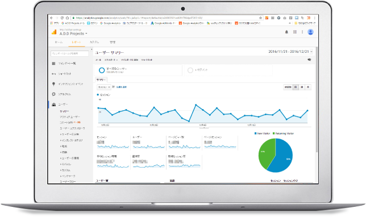Open the A.D.D Projects account dropdown

(x=73, y=34)
